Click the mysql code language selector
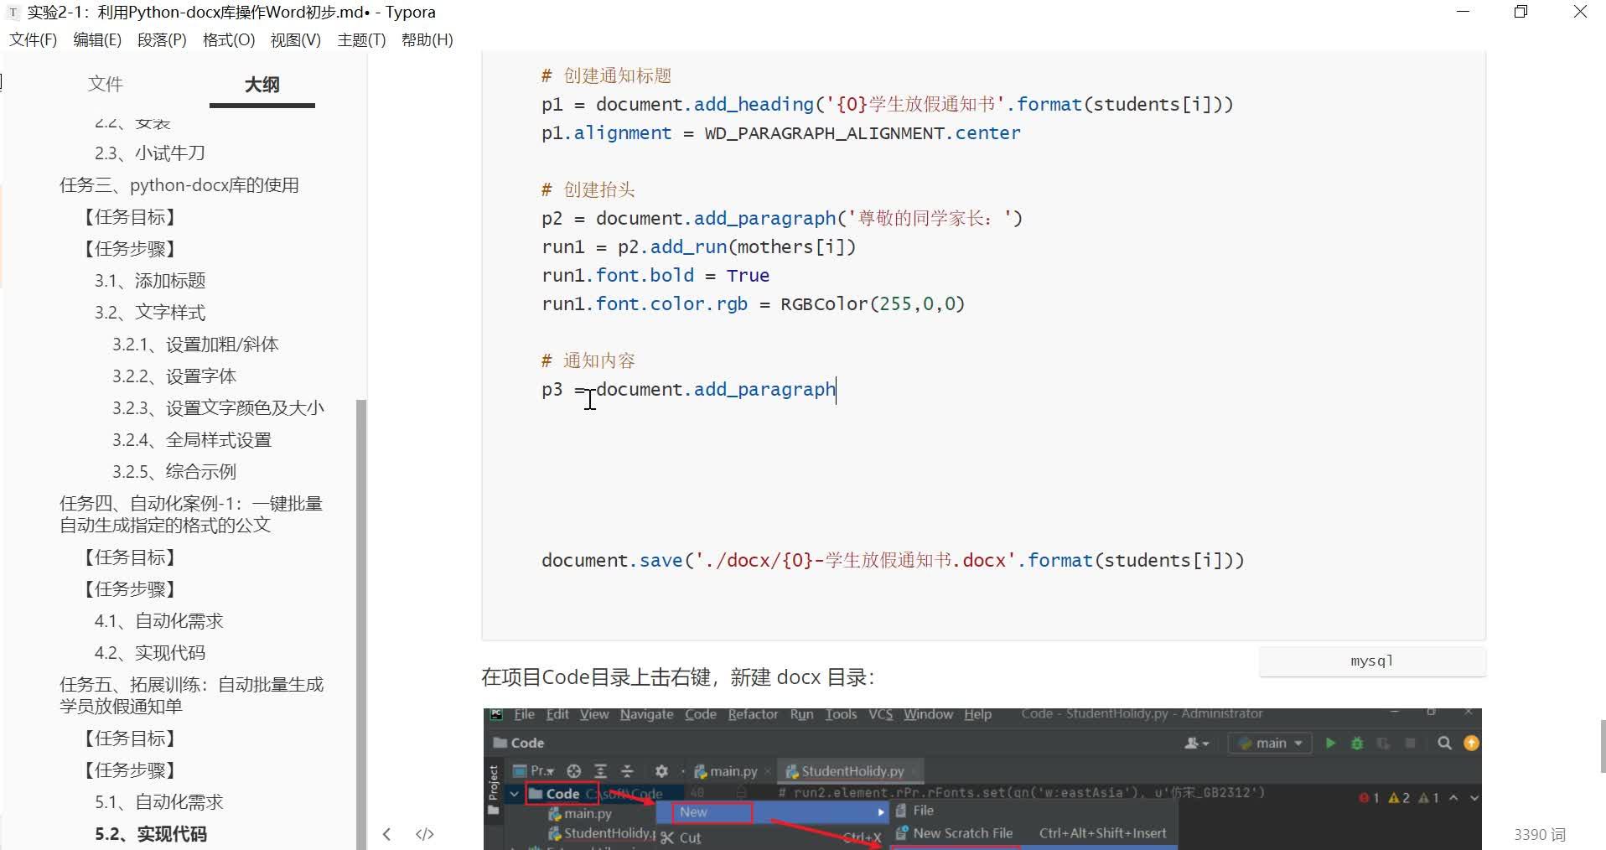1606x850 pixels. [1371, 661]
